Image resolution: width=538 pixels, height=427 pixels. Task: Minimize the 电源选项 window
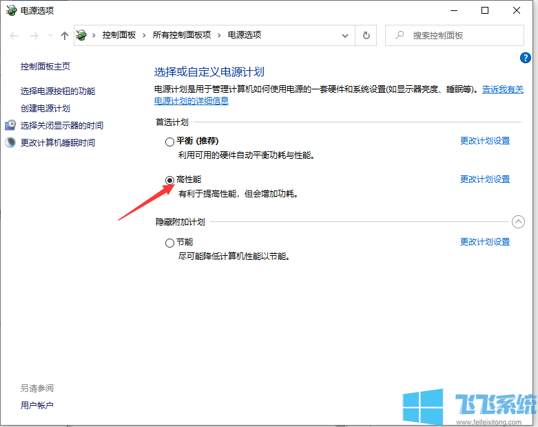click(x=454, y=10)
